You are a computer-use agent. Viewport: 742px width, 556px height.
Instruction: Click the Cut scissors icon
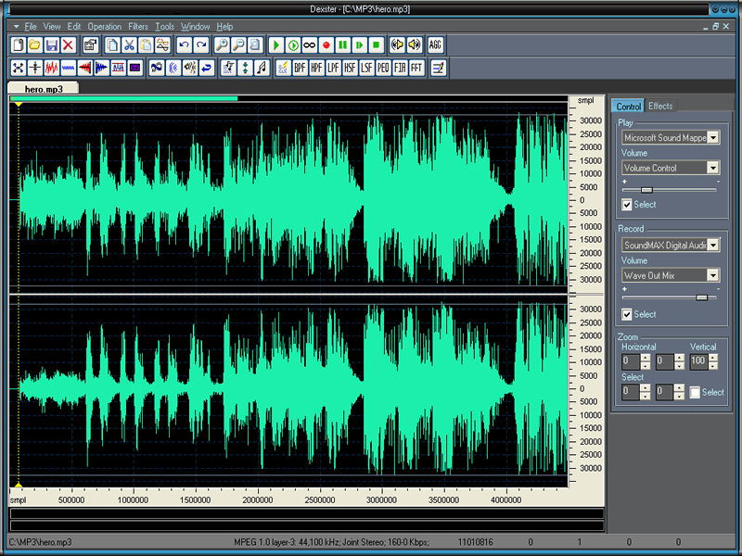(129, 44)
